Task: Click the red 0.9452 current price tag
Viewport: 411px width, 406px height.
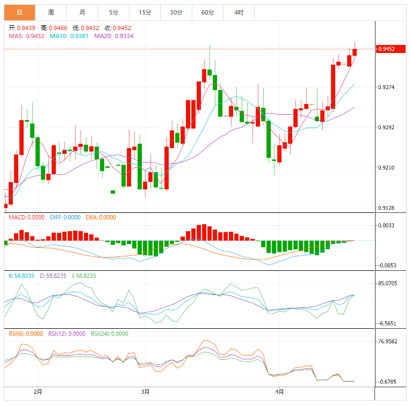Action: pyautogui.click(x=386, y=49)
